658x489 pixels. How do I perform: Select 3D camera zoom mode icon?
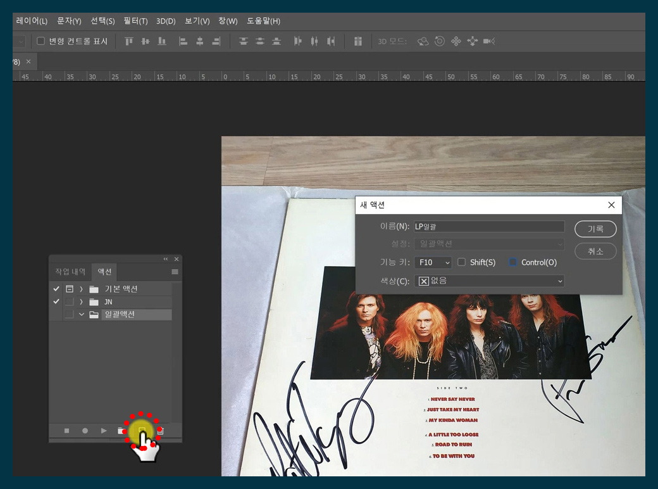pyautogui.click(x=489, y=41)
